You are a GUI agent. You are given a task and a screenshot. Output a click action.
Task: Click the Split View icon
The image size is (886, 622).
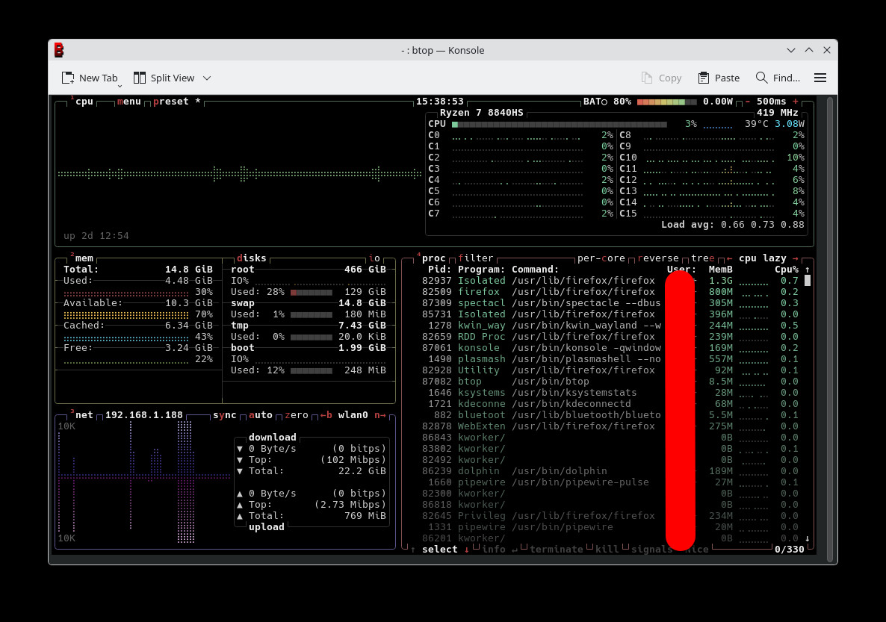coord(140,78)
